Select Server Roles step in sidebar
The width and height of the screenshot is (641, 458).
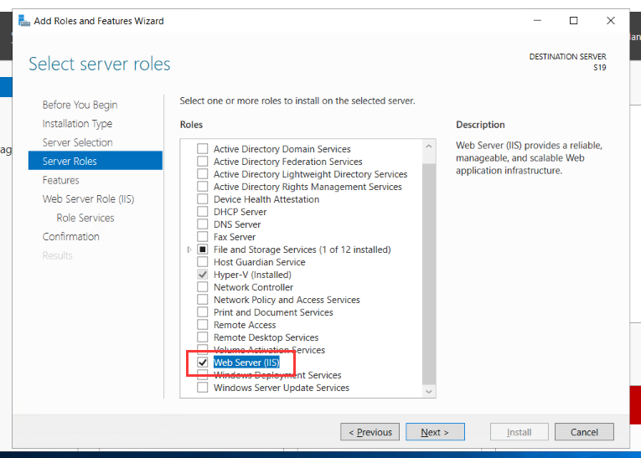[x=96, y=161]
